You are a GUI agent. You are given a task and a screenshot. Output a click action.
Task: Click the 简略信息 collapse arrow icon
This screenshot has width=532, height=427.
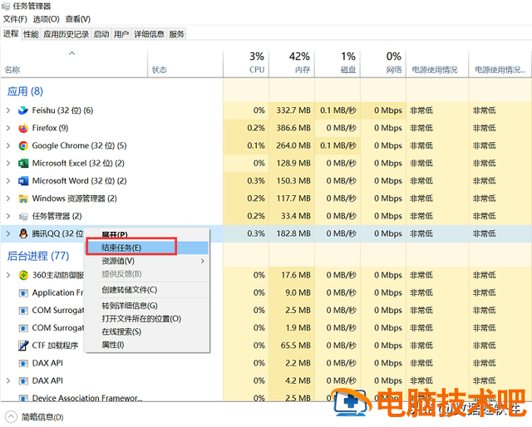(11, 416)
